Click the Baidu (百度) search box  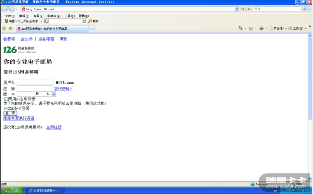(277, 9)
